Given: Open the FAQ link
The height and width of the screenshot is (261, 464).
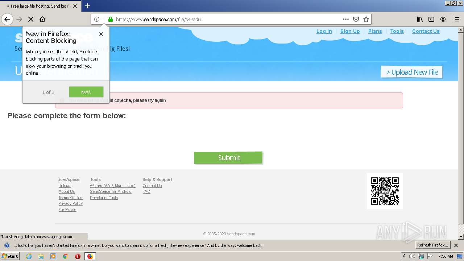Looking at the screenshot, I should pos(146,191).
